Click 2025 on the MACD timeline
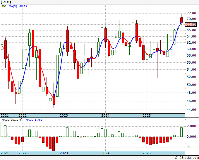This screenshot has width=199, height=160. (147, 153)
